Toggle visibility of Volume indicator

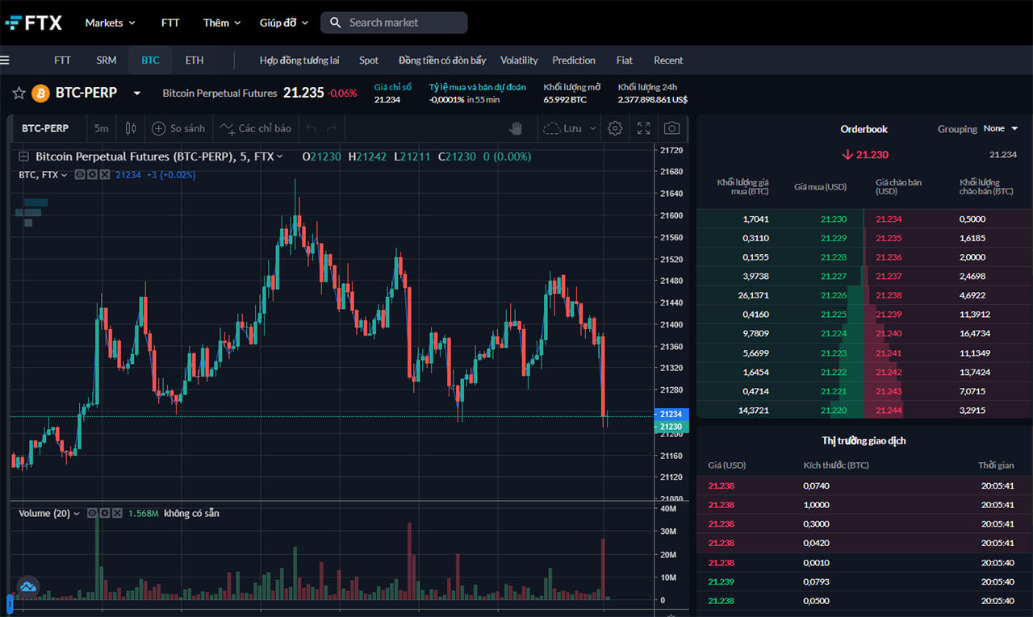[x=92, y=513]
